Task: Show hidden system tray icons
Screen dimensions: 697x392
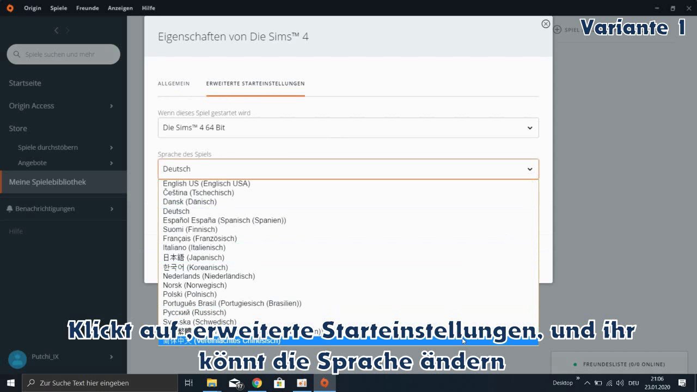Action: coord(588,383)
